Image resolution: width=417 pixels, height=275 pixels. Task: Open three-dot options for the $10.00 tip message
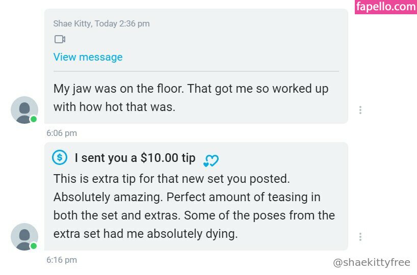(360, 237)
